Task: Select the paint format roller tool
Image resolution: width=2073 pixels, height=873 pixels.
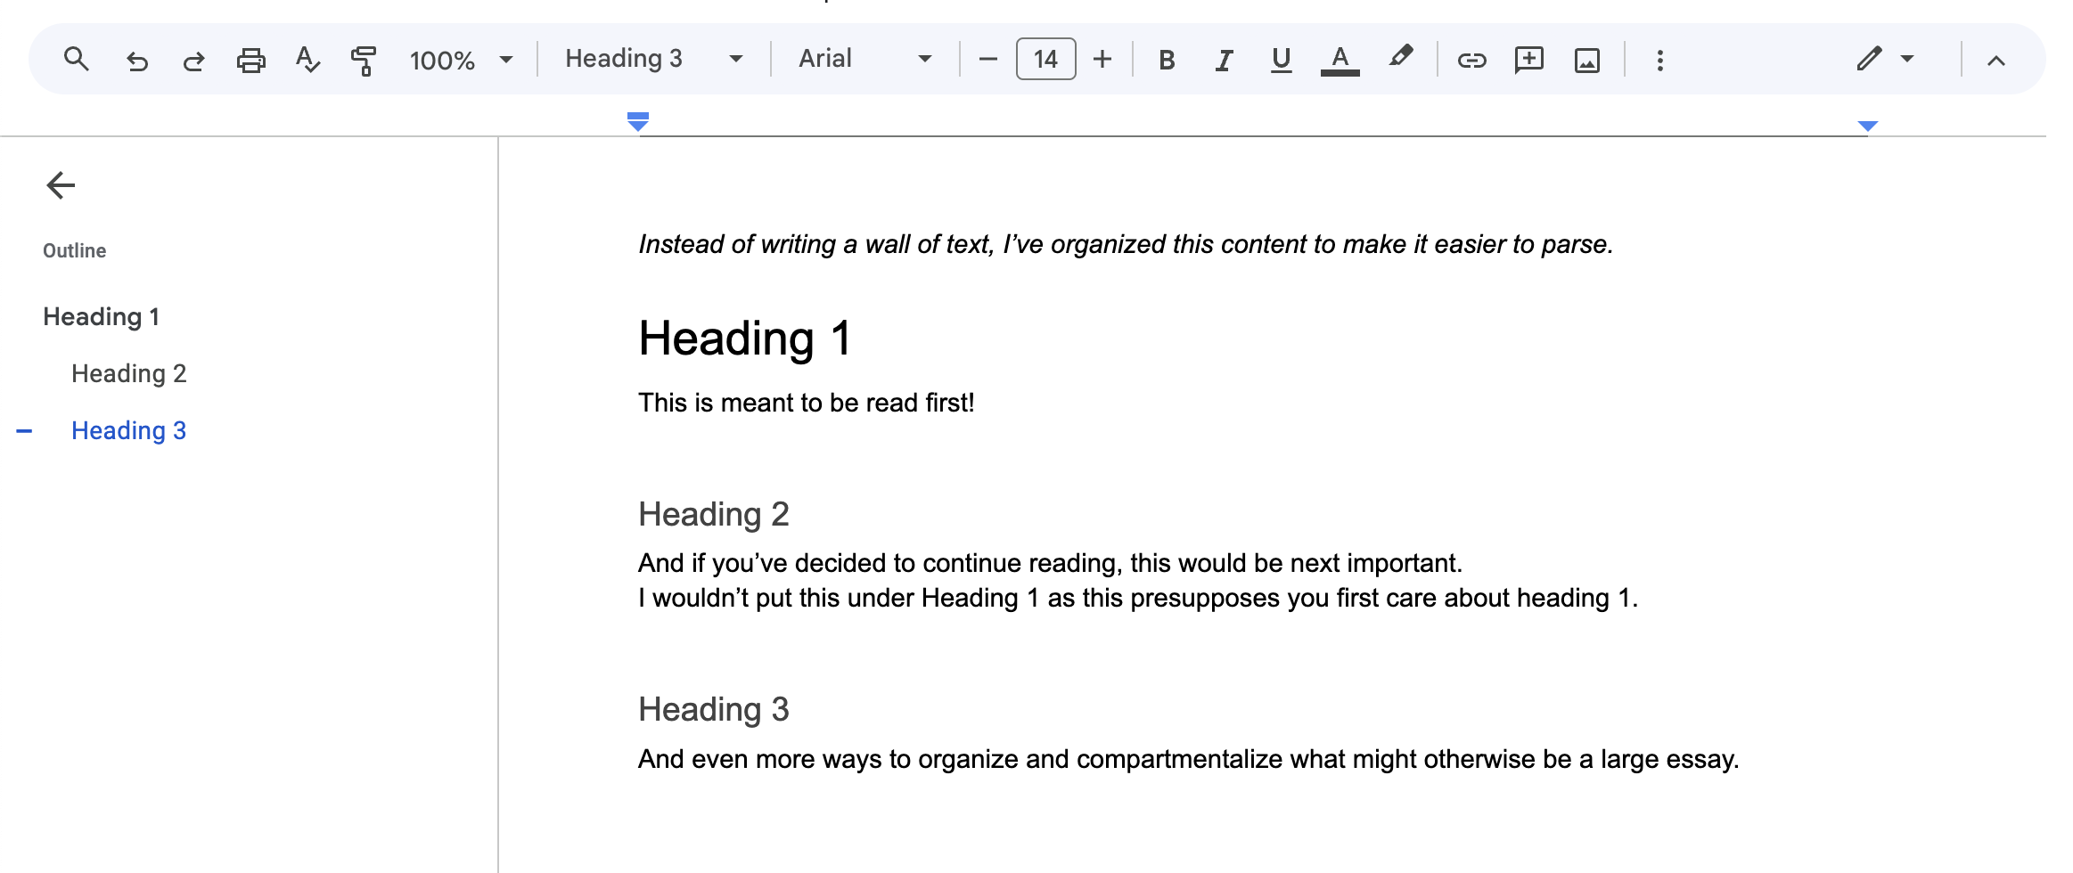Action: 364,61
